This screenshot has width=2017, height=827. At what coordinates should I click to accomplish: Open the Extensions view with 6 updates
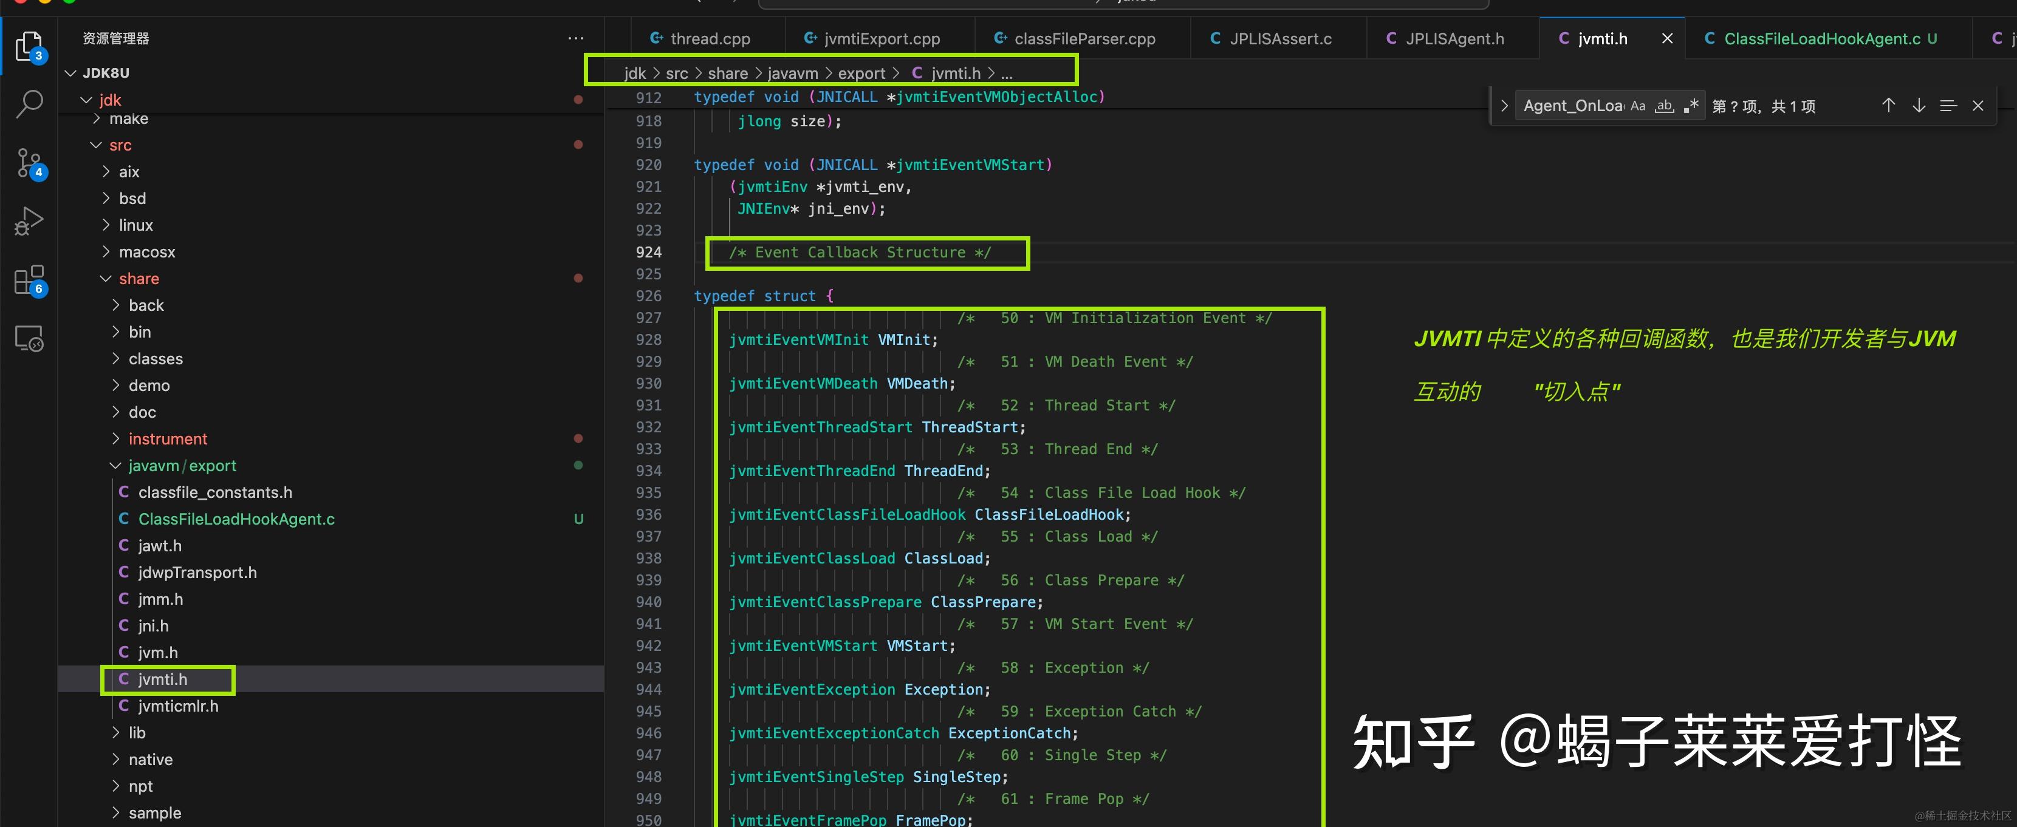(29, 280)
